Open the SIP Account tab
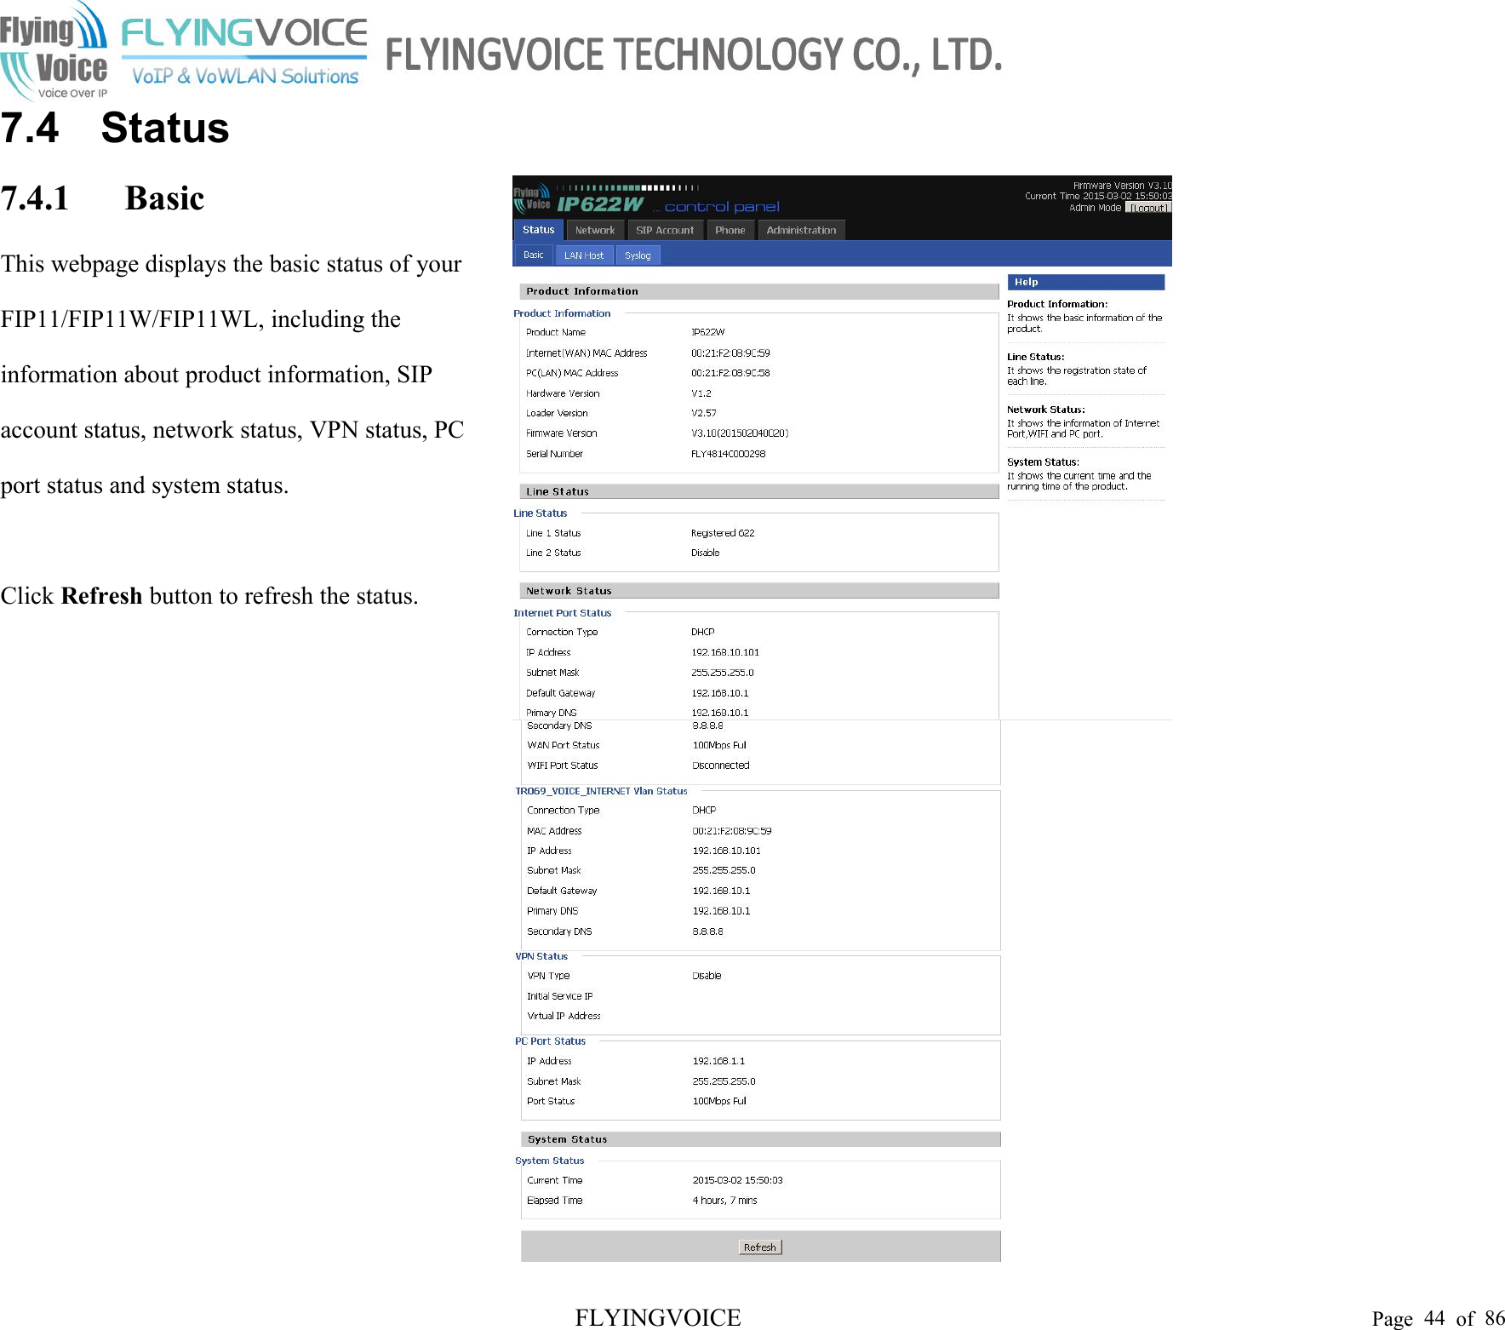The height and width of the screenshot is (1330, 1505). 665,230
